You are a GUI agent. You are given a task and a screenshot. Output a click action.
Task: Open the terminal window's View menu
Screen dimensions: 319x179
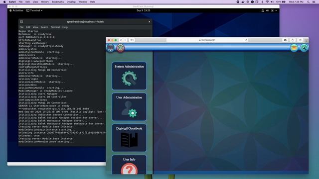(35, 27)
